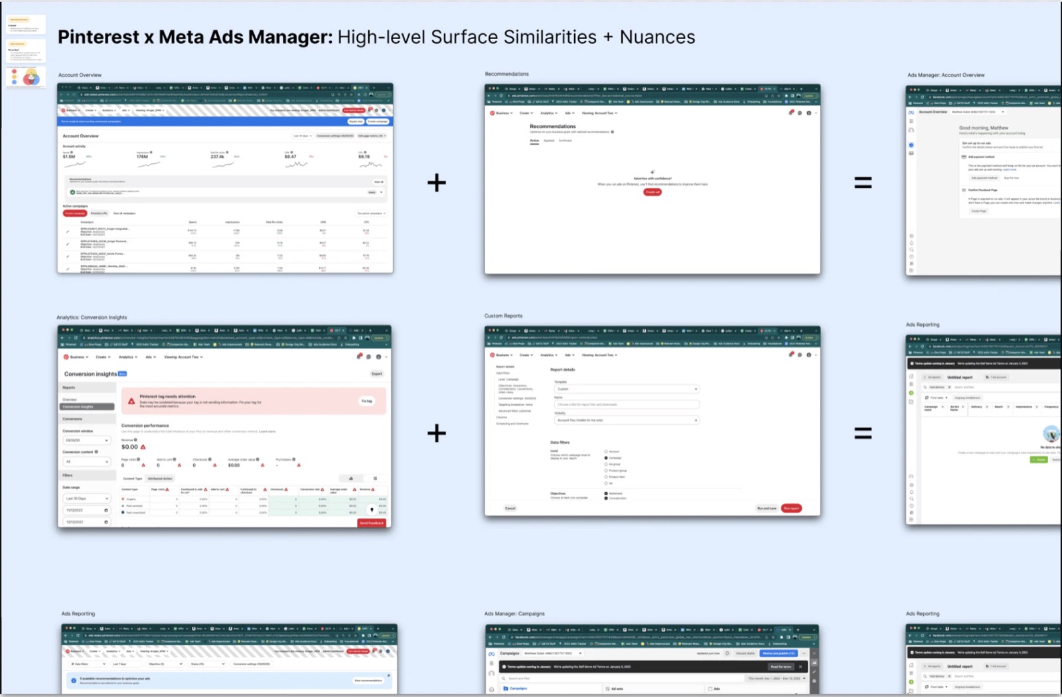Select Ad group level radio button
Screen dimensions: 1062x697
[606, 464]
